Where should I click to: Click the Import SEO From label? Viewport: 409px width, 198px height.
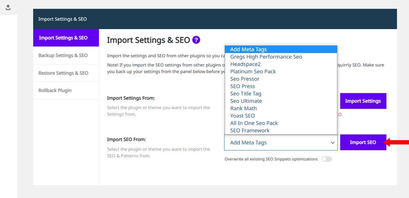point(127,139)
